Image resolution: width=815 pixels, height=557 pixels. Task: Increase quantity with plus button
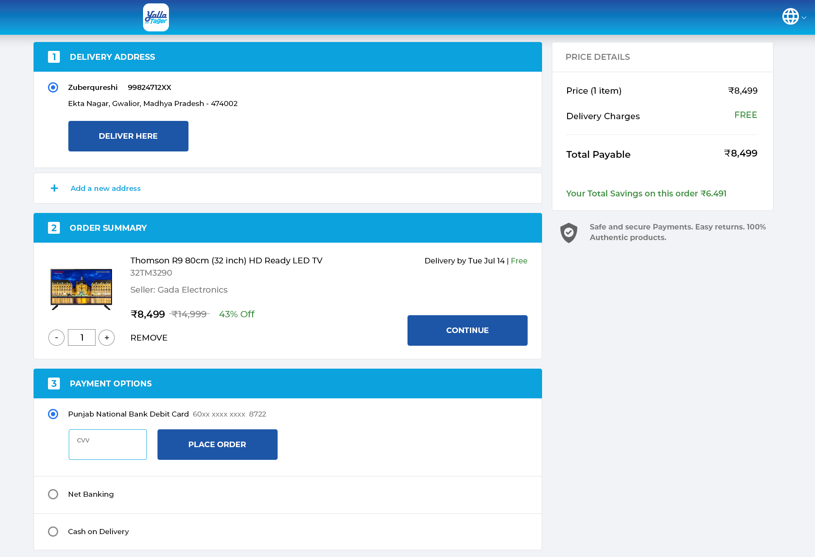click(x=107, y=338)
